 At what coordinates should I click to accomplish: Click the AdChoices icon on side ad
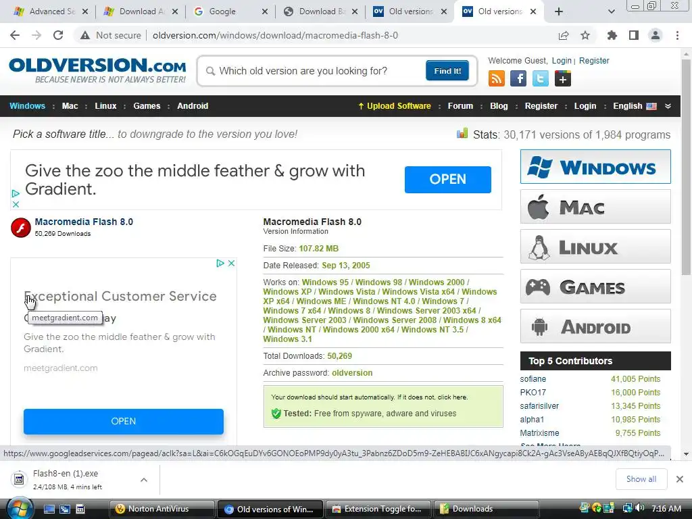(220, 263)
